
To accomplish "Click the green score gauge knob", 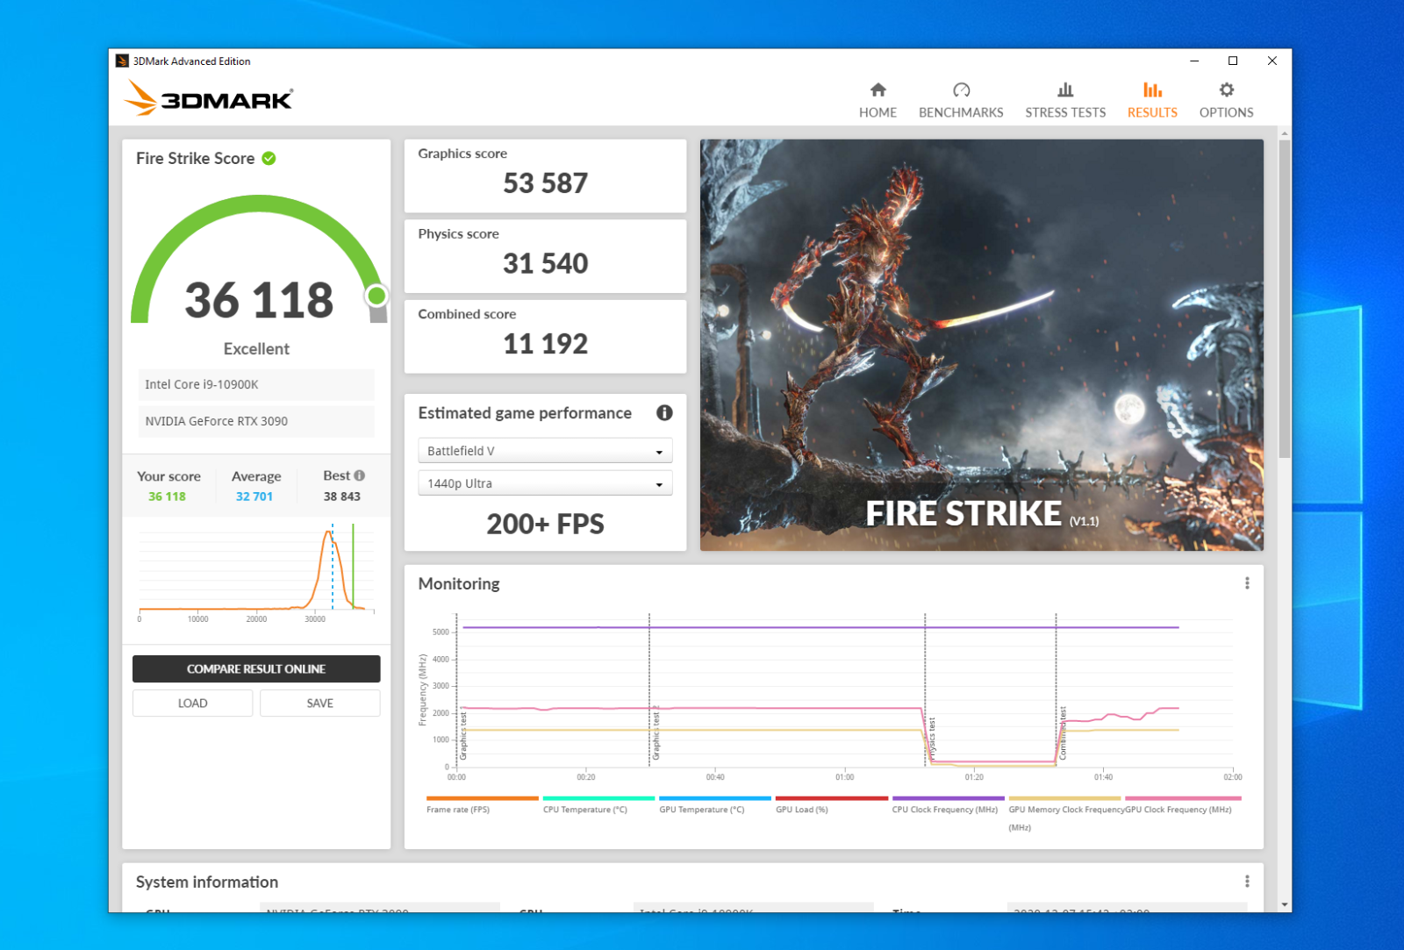I will [x=376, y=296].
